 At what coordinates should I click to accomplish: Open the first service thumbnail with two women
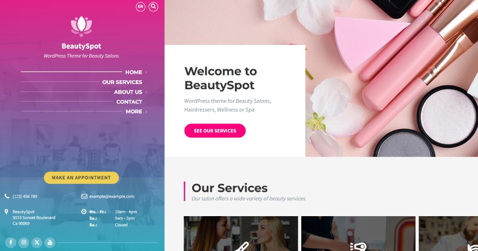(x=241, y=234)
